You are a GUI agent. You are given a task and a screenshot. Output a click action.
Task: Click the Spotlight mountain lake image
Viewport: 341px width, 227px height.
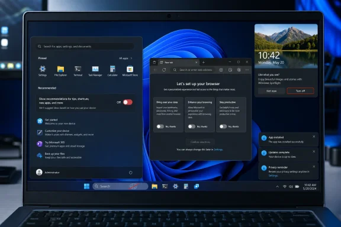pos(286,46)
